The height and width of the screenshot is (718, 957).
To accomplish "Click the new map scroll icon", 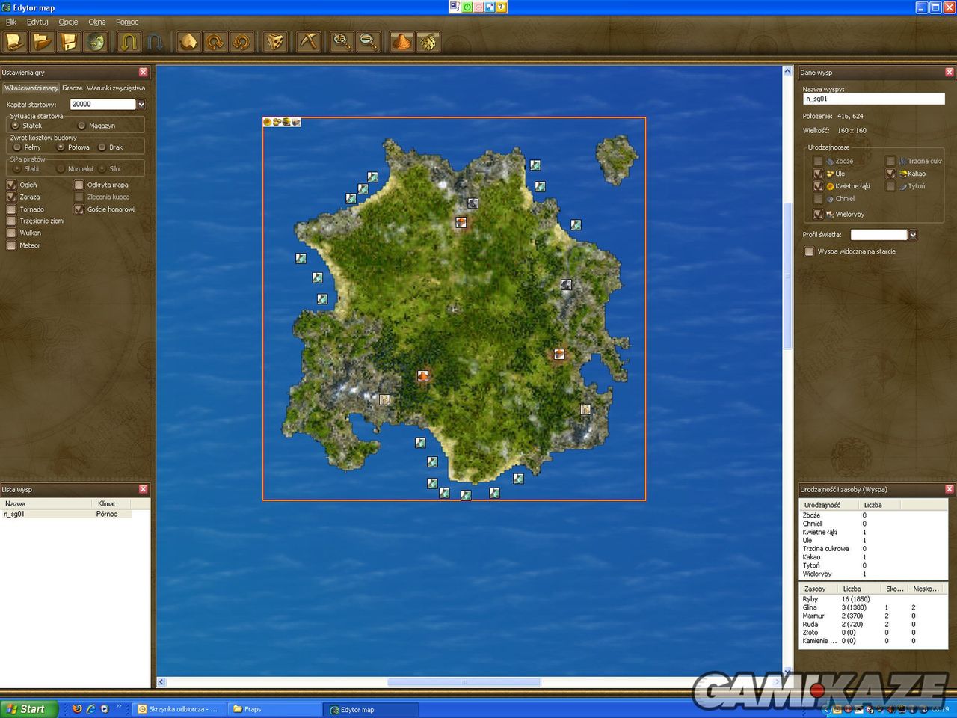I will (x=15, y=41).
